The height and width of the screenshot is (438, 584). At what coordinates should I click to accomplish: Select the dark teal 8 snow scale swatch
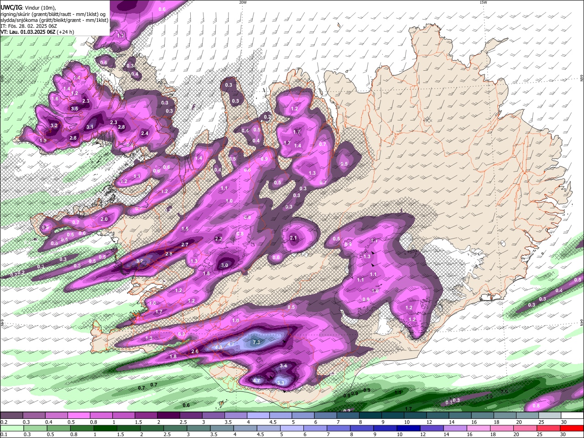pyautogui.click(x=370, y=416)
